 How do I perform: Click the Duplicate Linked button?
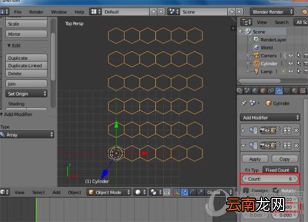click(x=26, y=65)
